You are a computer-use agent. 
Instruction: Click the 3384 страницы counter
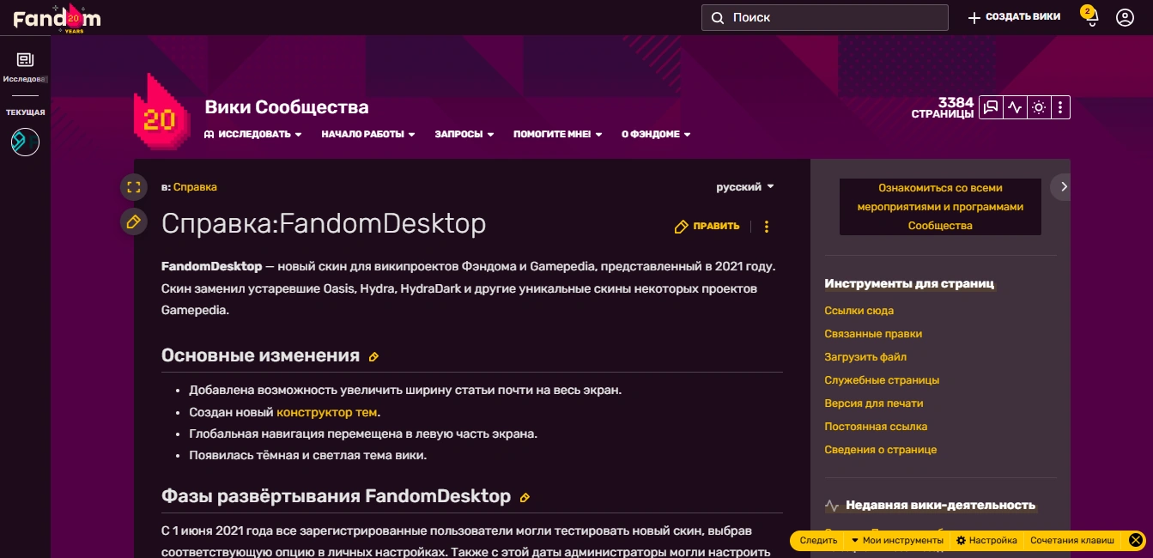click(x=943, y=107)
